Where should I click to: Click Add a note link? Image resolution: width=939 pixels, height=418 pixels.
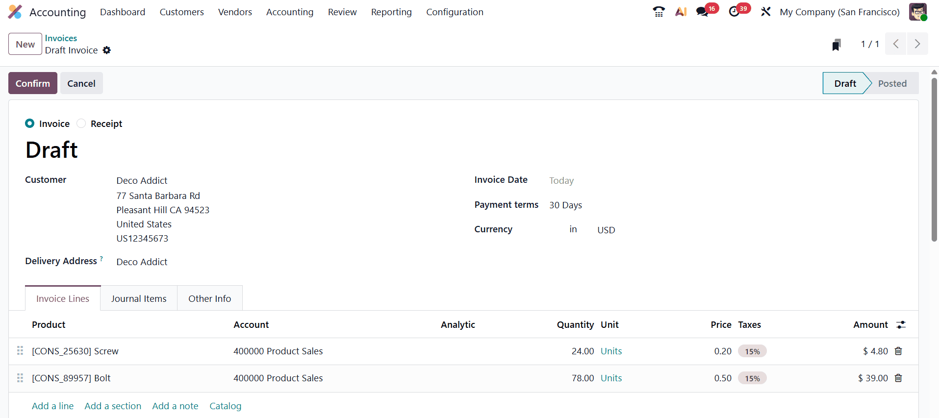[x=175, y=406]
